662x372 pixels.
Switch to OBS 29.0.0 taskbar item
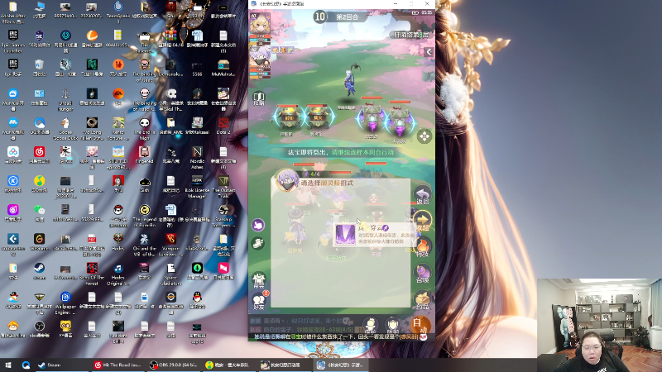click(173, 365)
